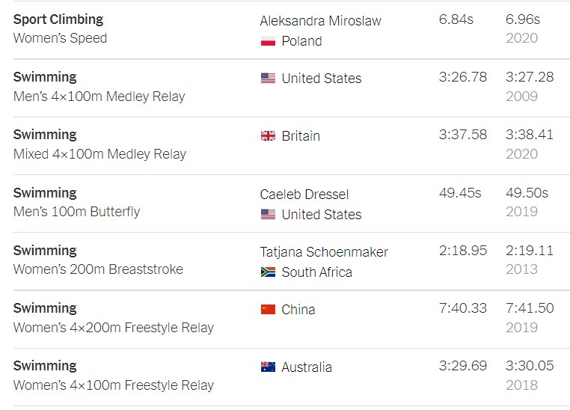Click the China flag icon
Image resolution: width=570 pixels, height=410 pixels.
pyautogui.click(x=268, y=310)
